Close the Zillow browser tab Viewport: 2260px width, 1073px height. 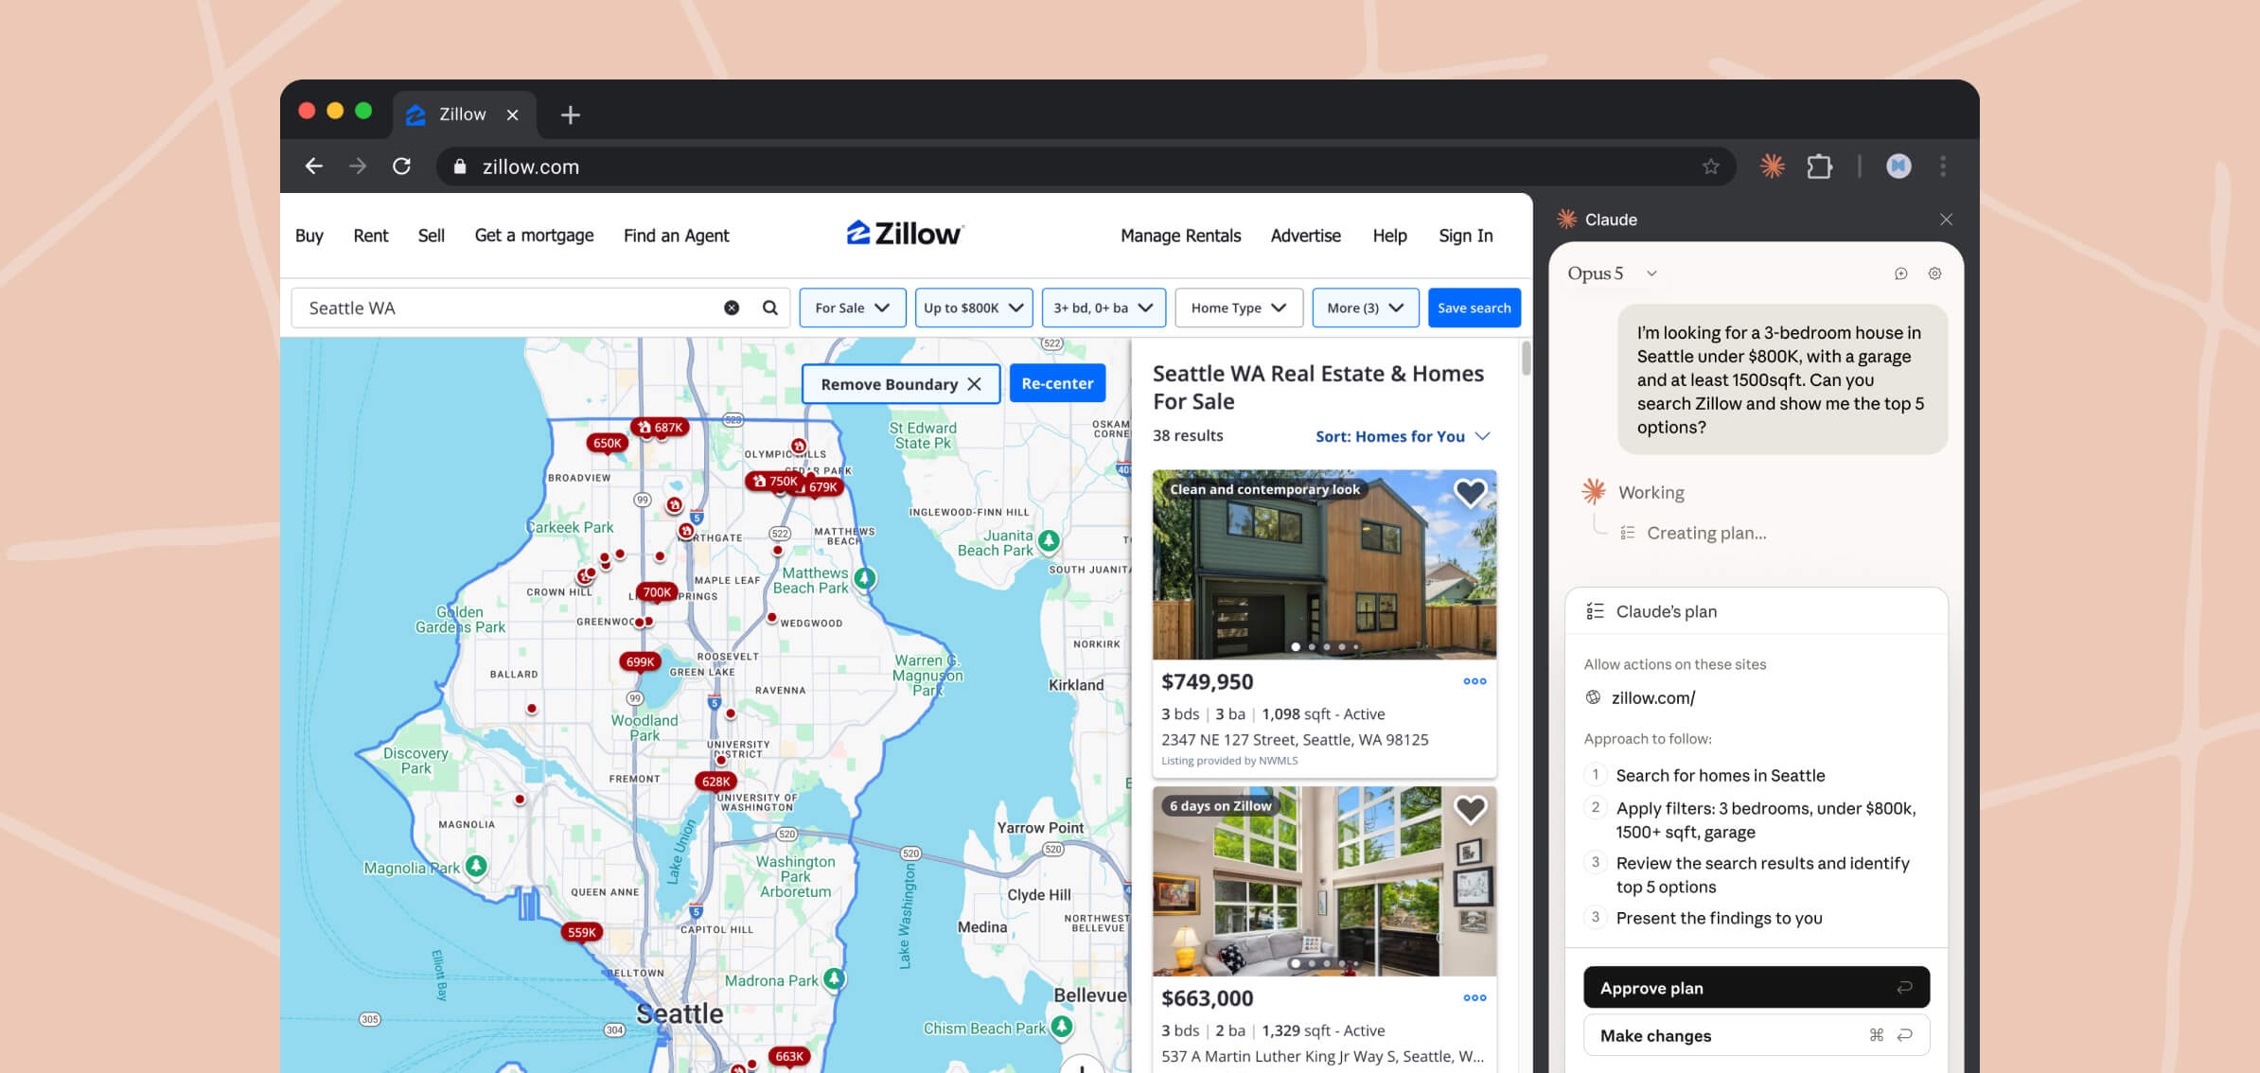513,115
